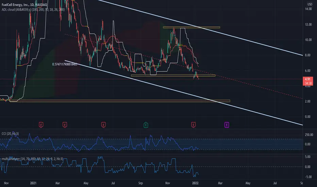This screenshot has height=187, width=317.
Task: Click the purple upcoming earnings marker
Action: (x=227, y=125)
